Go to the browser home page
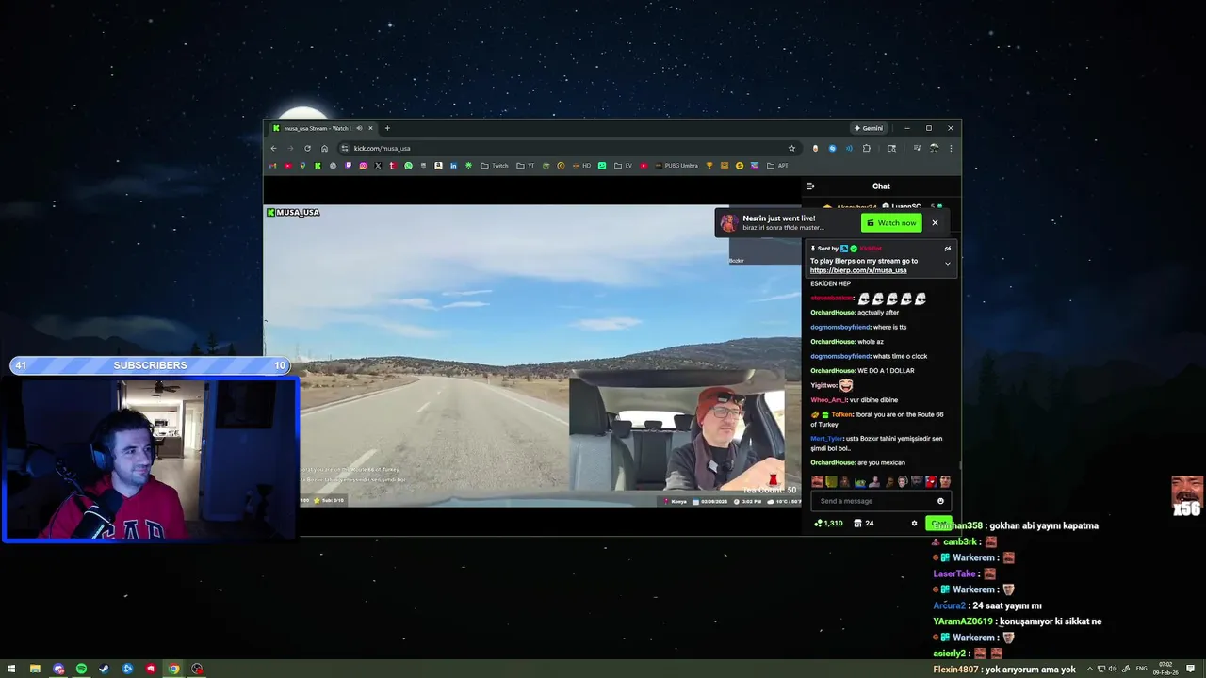The image size is (1206, 678). coord(324,148)
